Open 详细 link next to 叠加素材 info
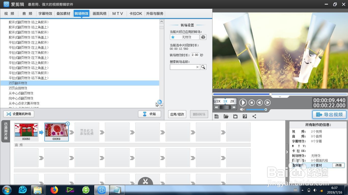Viewport: 348px width, 195px height. (338, 165)
